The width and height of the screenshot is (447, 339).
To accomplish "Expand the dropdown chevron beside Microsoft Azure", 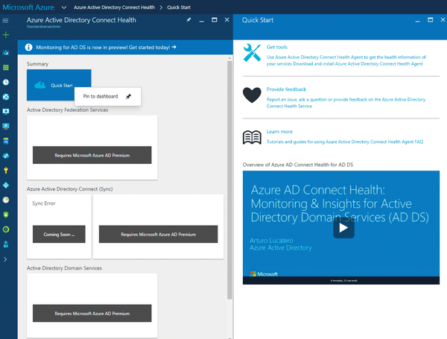I will pos(64,7).
